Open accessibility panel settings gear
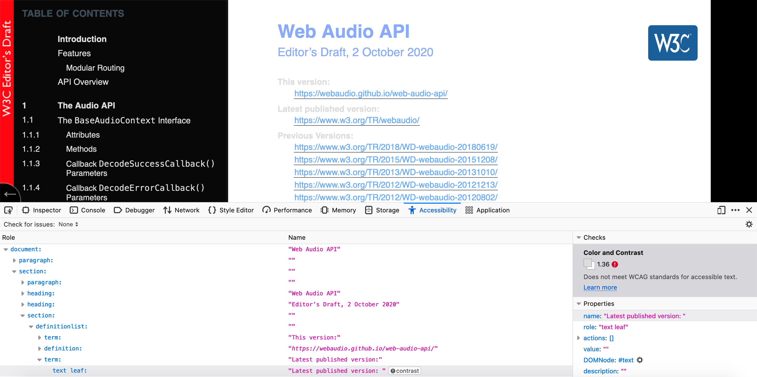This screenshot has width=757, height=377. pos(749,224)
